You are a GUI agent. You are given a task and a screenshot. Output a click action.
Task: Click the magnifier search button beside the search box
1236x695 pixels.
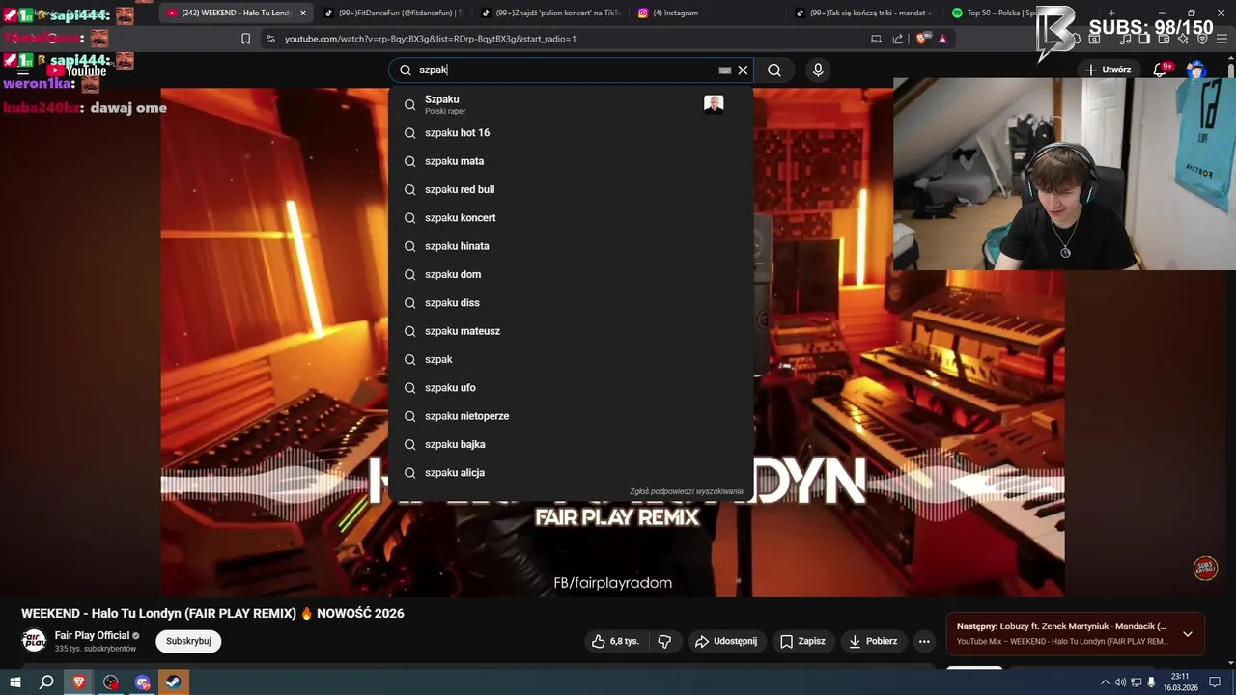click(774, 69)
